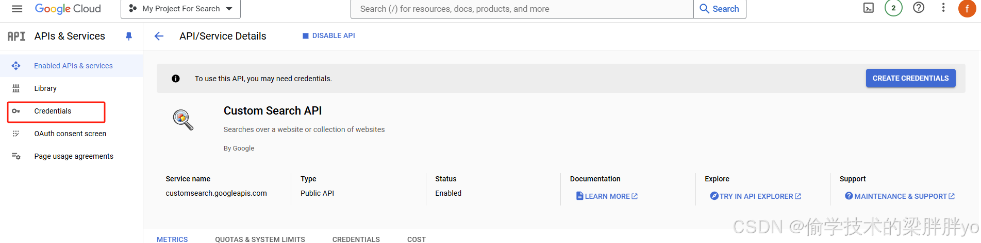Image resolution: width=981 pixels, height=243 pixels.
Task: Switch to the QUOTAS & SYSTEM LIMITS tab
Action: [260, 239]
